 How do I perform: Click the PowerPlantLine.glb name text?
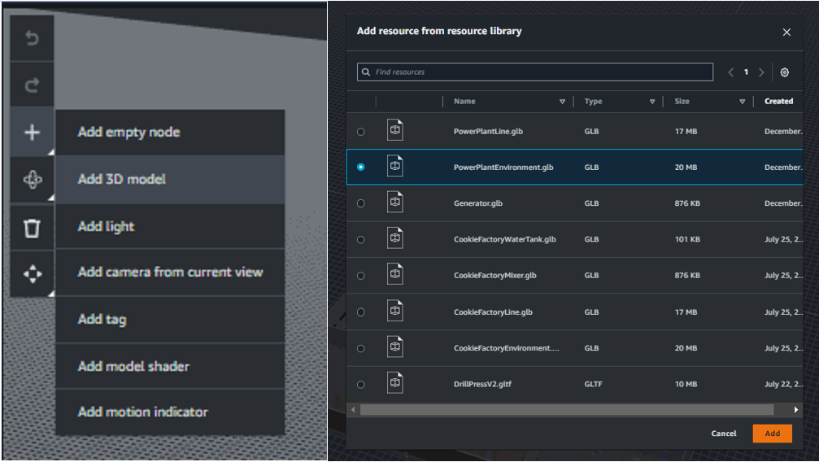pyautogui.click(x=488, y=131)
